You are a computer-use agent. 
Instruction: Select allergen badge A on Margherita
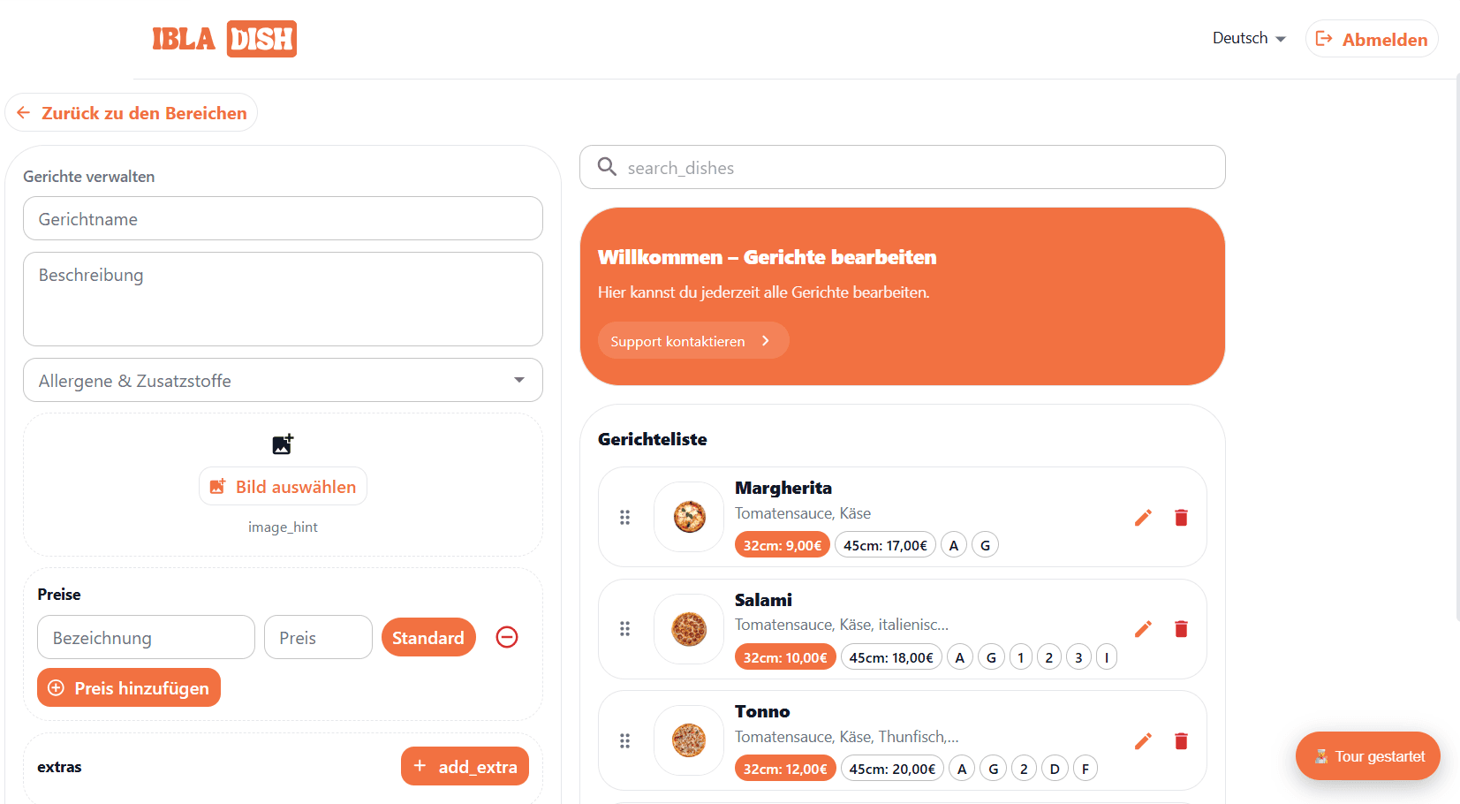(x=953, y=544)
